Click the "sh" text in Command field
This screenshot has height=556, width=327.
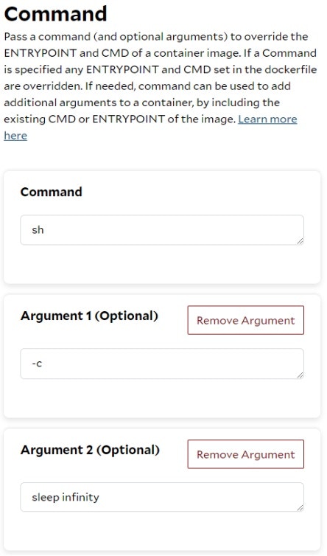click(x=38, y=230)
